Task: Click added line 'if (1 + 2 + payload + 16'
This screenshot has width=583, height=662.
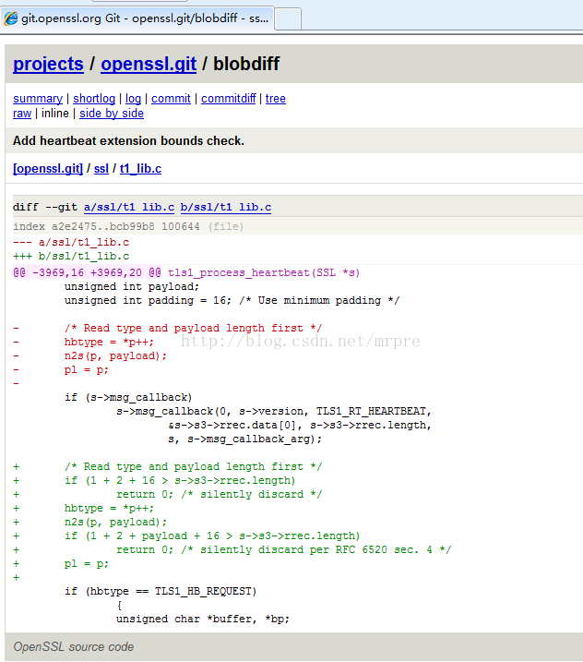Action: coord(212,536)
